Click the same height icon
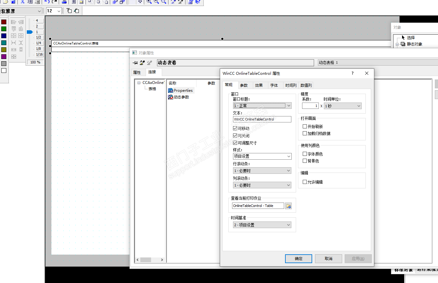 click(21, 50)
